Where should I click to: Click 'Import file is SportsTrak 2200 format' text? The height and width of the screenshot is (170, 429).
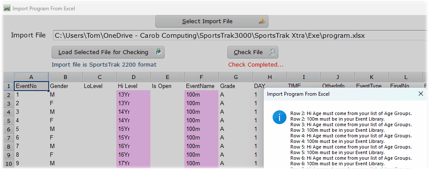tap(104, 65)
